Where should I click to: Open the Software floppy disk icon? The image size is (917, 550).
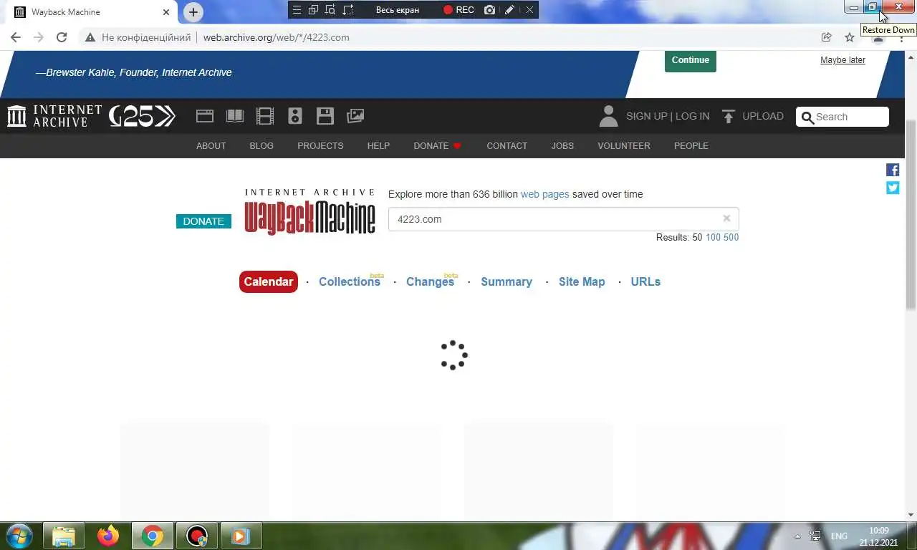tap(325, 116)
